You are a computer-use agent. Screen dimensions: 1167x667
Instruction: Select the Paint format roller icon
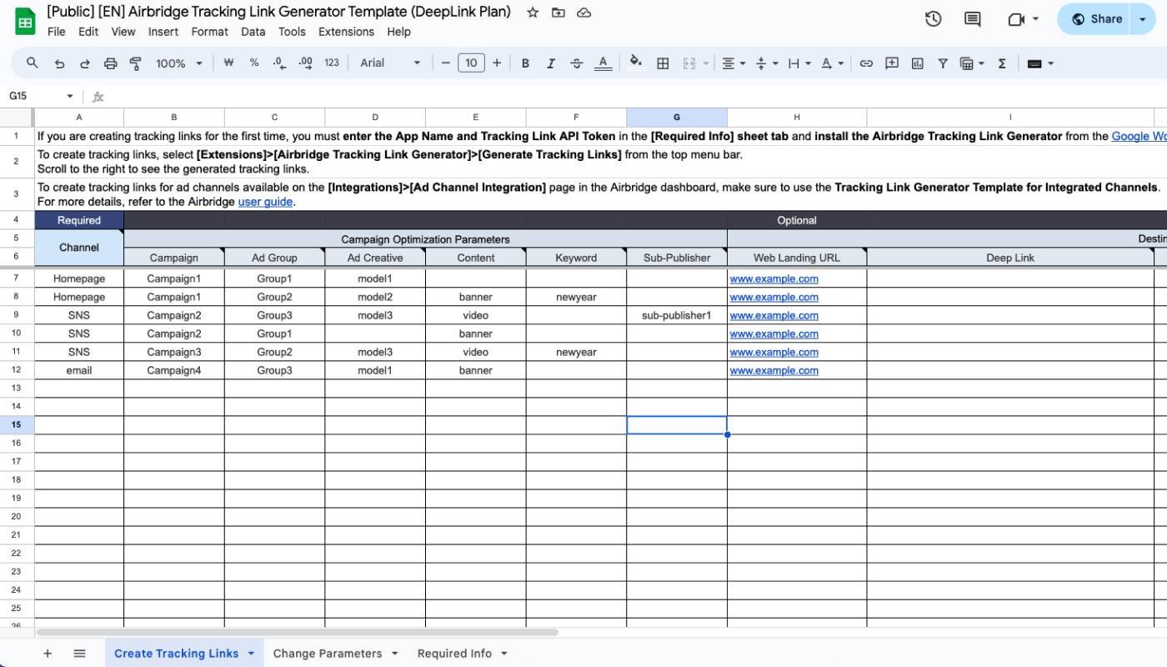coord(136,63)
